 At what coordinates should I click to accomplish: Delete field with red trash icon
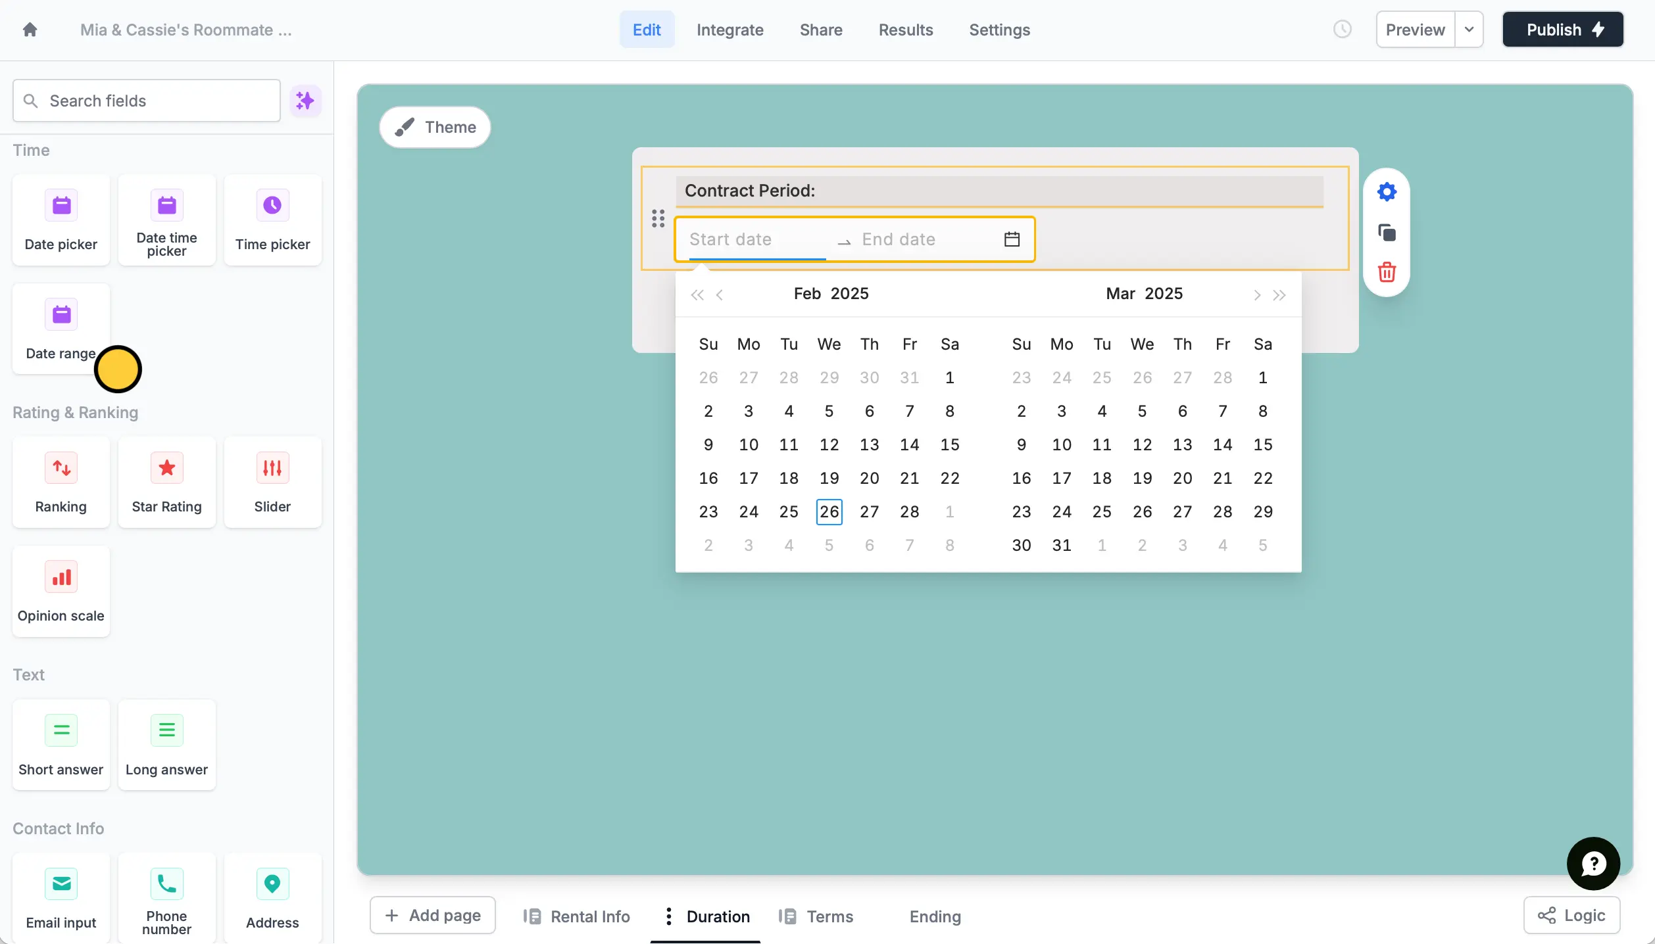[1387, 272]
